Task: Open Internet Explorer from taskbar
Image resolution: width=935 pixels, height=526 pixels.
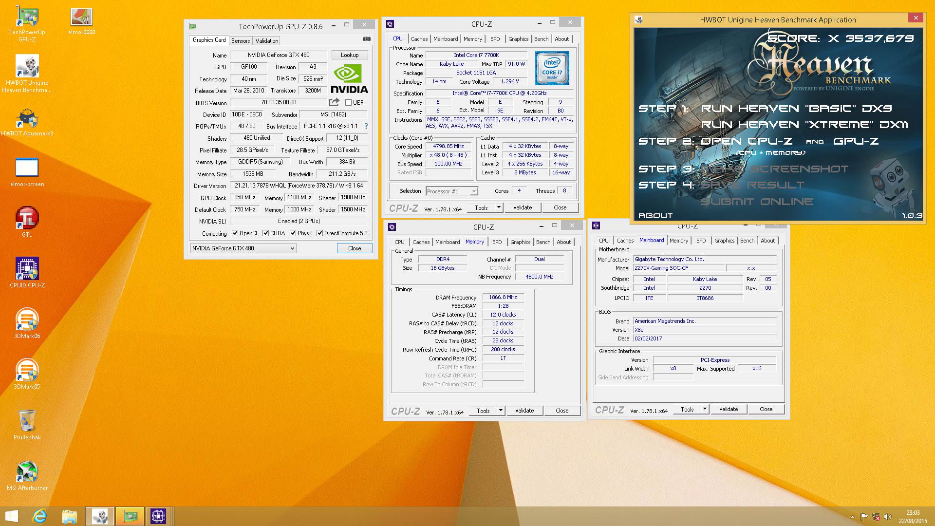Action: point(39,516)
